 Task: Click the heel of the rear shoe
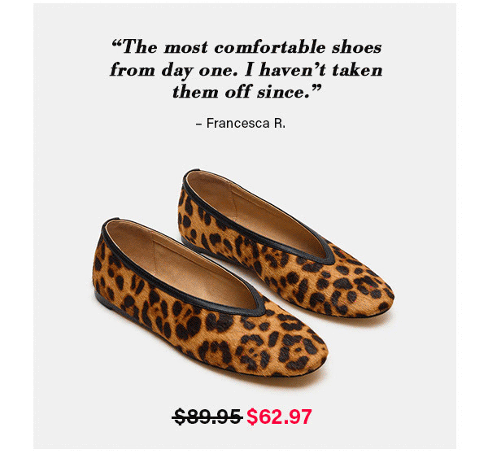(x=185, y=206)
